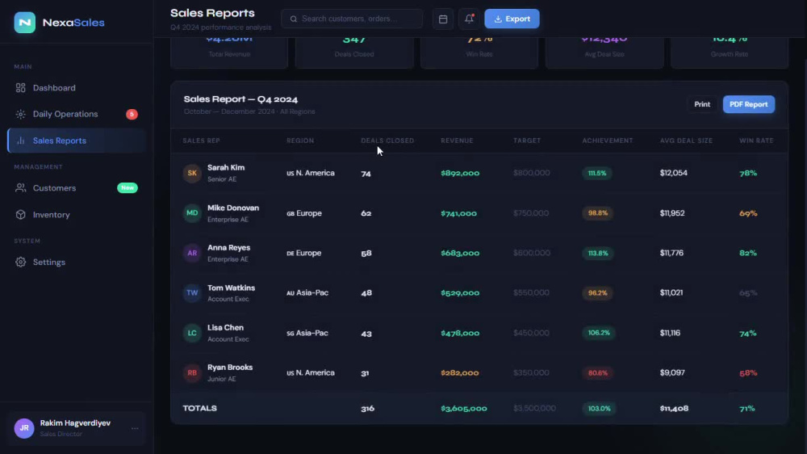Screen dimensions: 807x454
Task: Click the 111.5% achievement badge
Action: click(x=597, y=173)
